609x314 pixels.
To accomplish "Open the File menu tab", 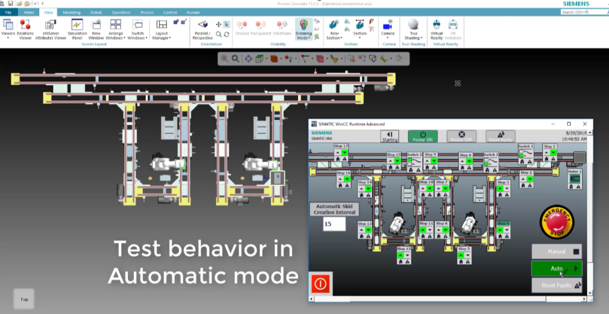I will tap(8, 12).
